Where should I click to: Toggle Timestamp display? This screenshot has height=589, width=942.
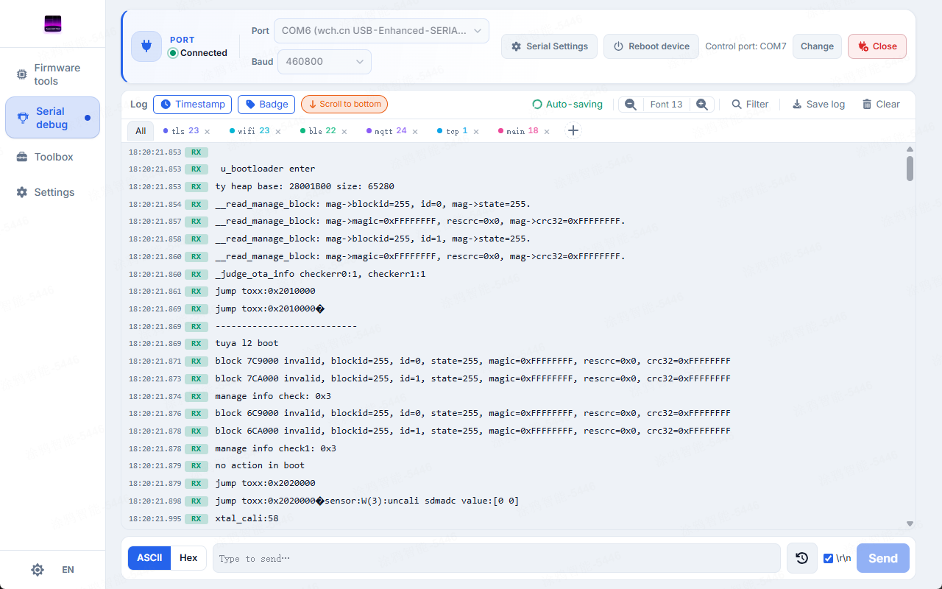[x=193, y=105]
